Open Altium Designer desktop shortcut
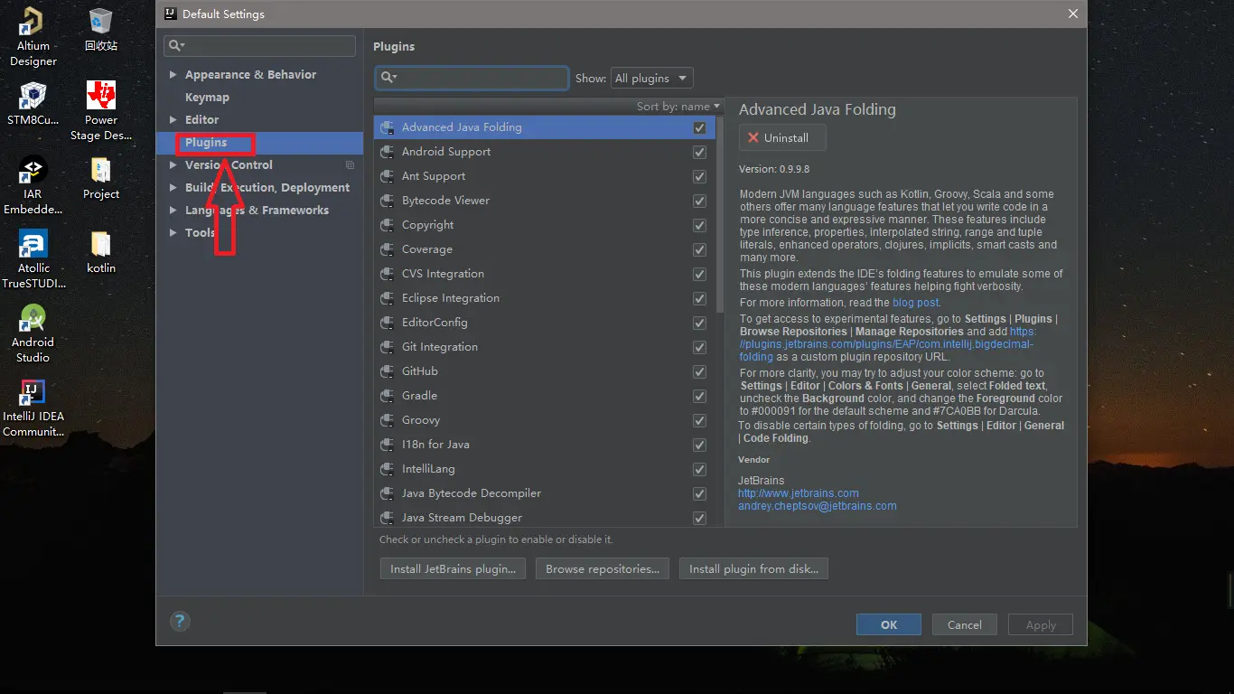This screenshot has width=1234, height=694. point(33,37)
